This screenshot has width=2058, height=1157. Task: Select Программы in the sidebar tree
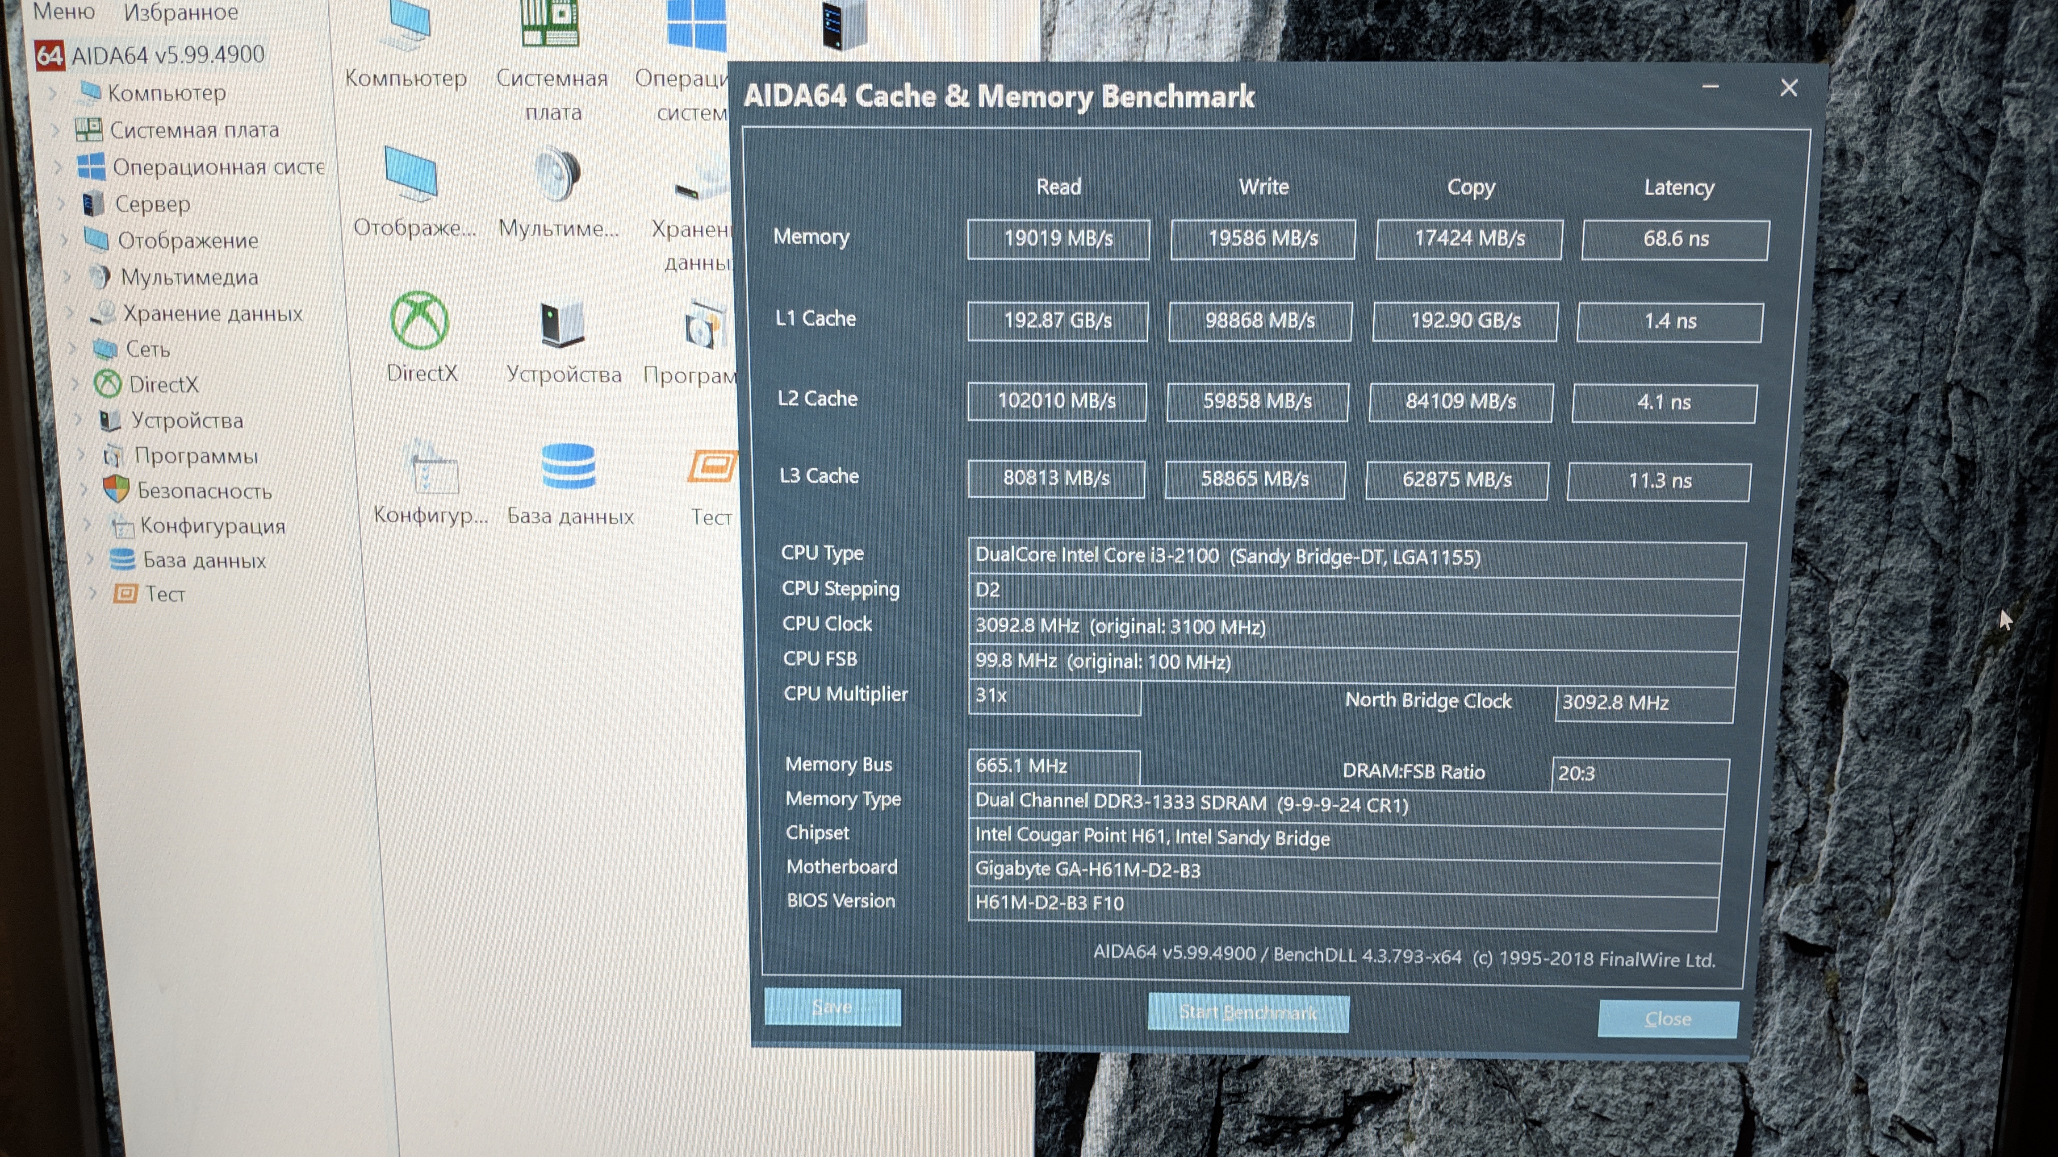pyautogui.click(x=196, y=456)
